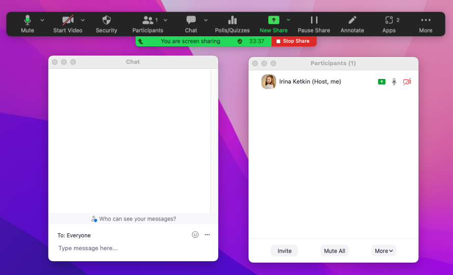Mute the microphone in Zoom toolbar
The height and width of the screenshot is (275, 453).
(x=28, y=24)
